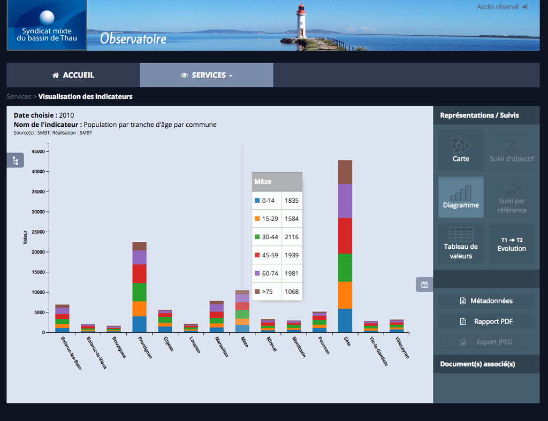Open the Tableau de valeurs view
This screenshot has height=421, width=548.
(461, 244)
